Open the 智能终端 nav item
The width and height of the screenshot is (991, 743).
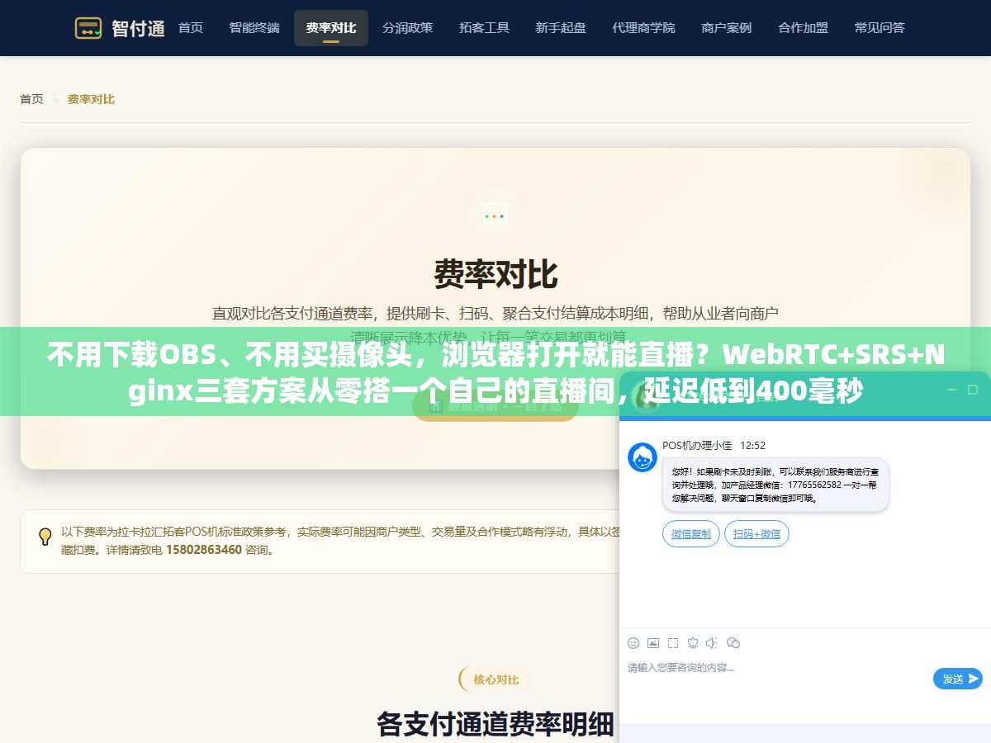tap(254, 28)
